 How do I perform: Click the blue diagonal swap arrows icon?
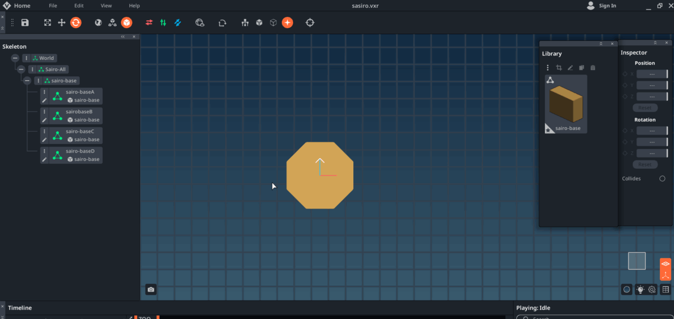click(x=177, y=22)
